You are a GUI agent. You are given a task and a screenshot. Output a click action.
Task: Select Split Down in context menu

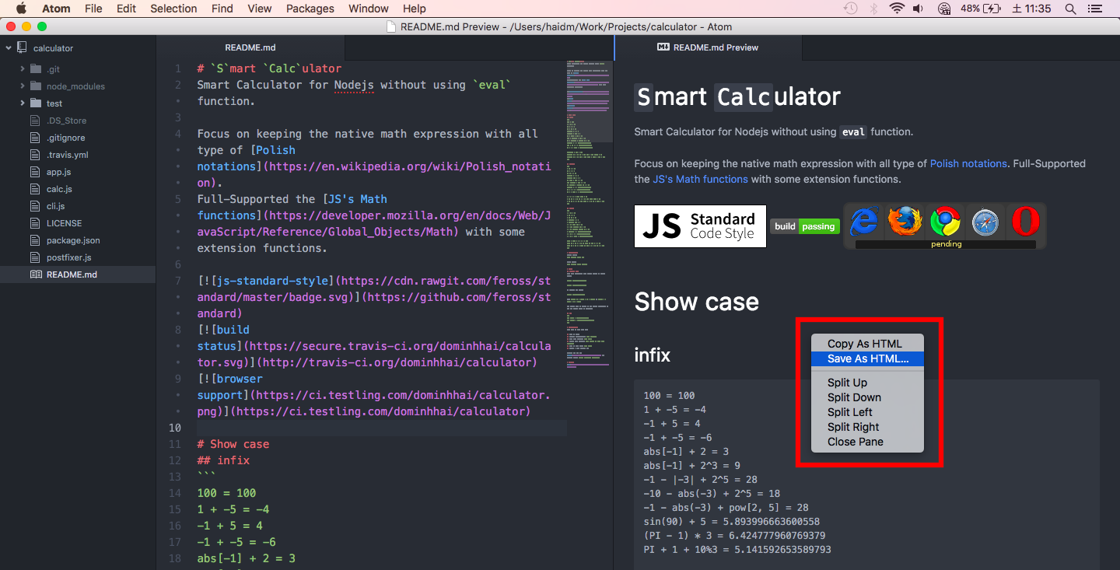pos(867,397)
